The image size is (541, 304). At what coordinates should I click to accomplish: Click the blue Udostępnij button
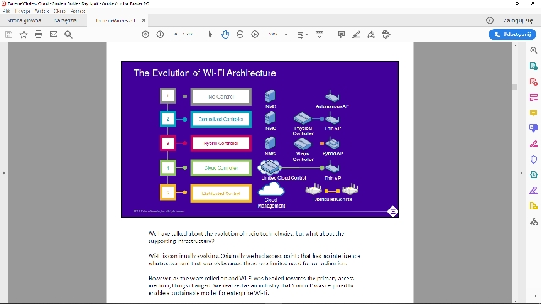[x=512, y=35]
